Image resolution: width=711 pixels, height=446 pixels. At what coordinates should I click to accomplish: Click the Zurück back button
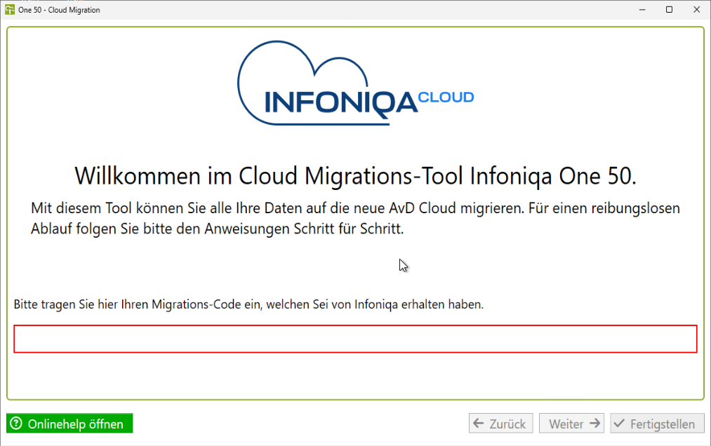coord(500,424)
